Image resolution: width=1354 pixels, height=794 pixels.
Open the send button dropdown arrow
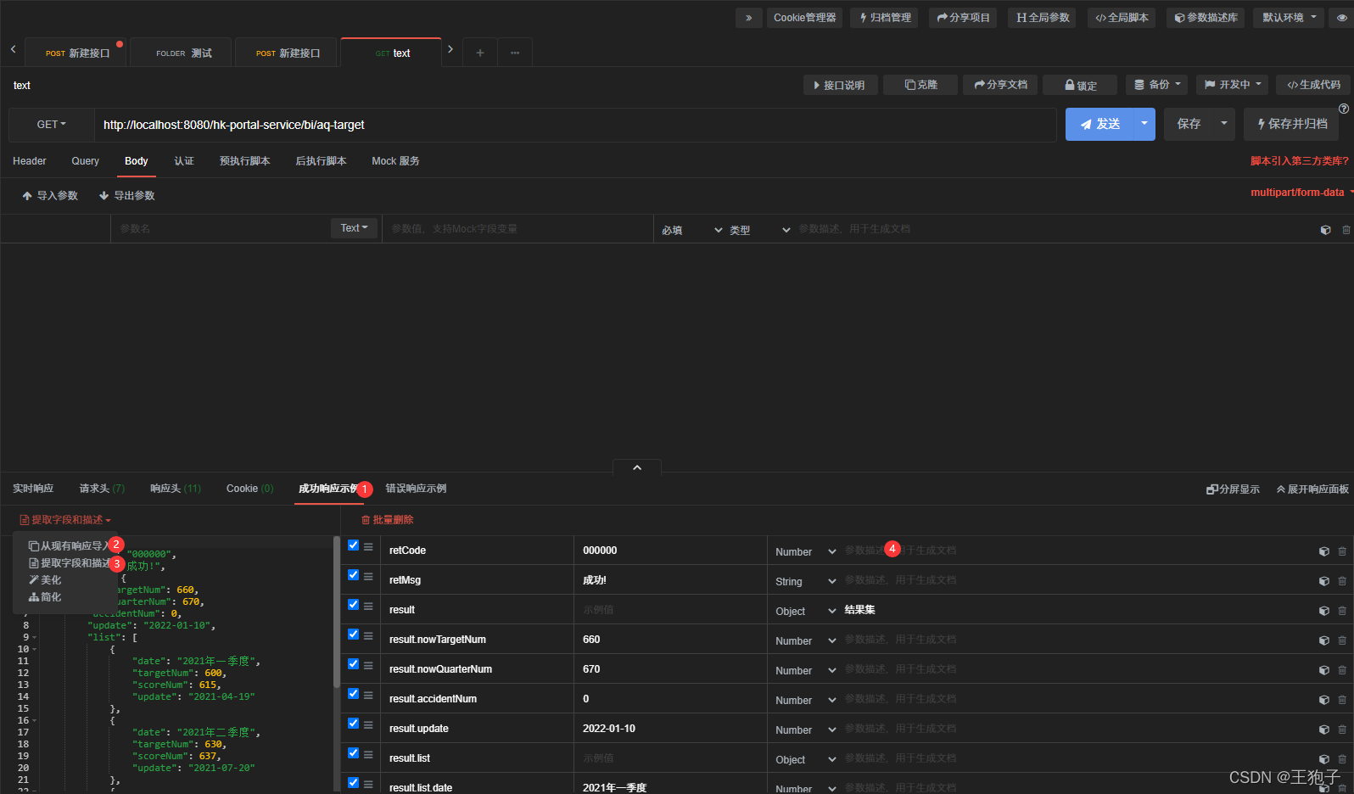click(x=1144, y=124)
